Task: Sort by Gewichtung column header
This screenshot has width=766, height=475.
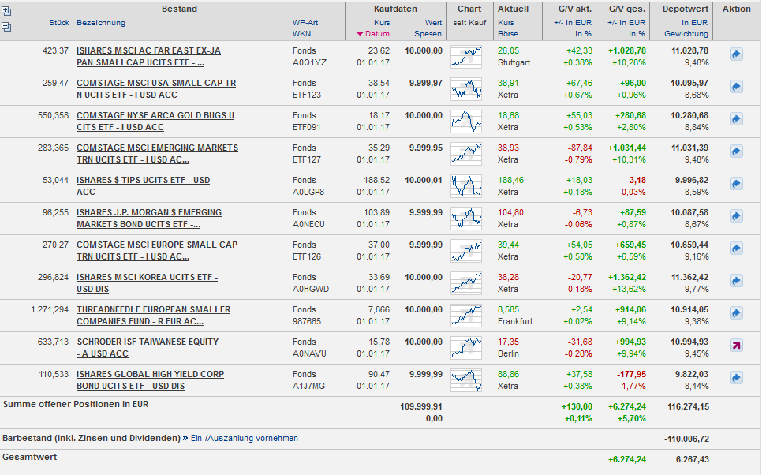Action: (x=686, y=34)
